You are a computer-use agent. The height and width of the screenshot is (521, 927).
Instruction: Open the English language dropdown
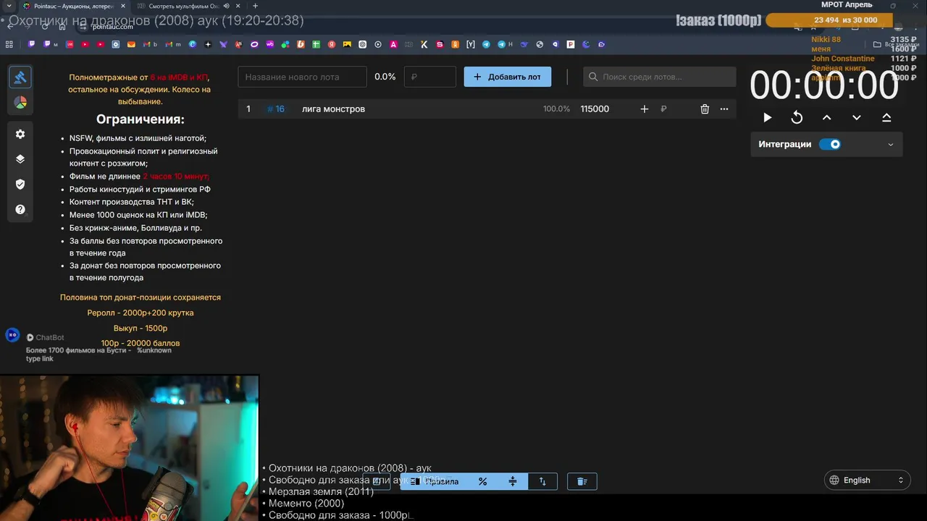(x=867, y=480)
